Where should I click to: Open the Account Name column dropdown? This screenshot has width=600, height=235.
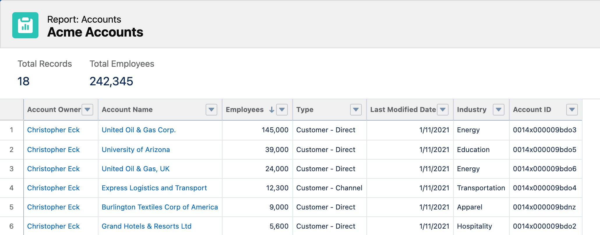(211, 110)
